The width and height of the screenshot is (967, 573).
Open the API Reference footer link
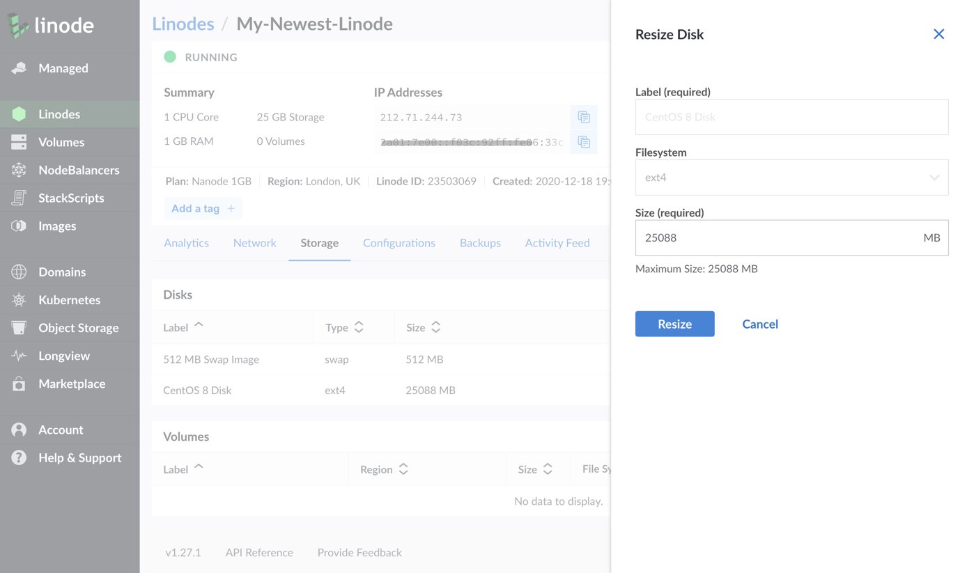259,552
